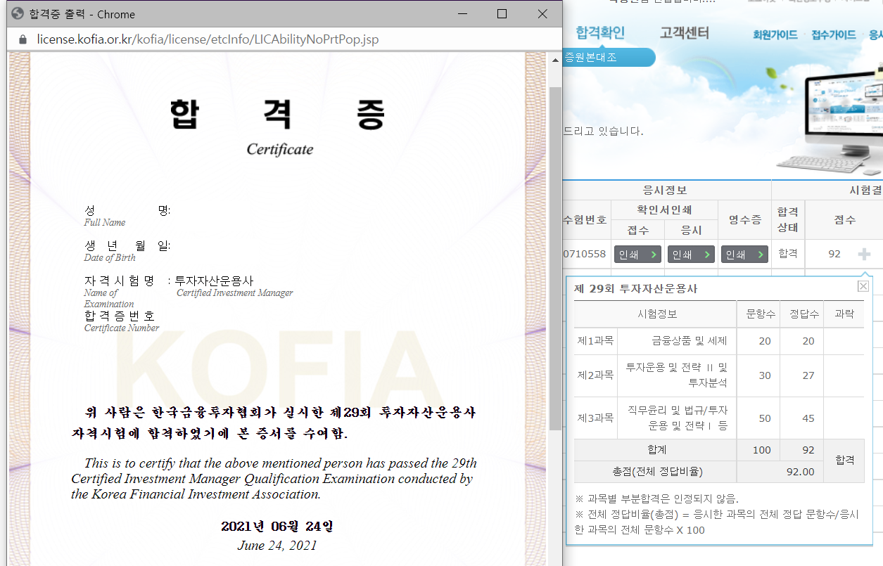Click the 제1과목 label in the score popup

point(595,341)
